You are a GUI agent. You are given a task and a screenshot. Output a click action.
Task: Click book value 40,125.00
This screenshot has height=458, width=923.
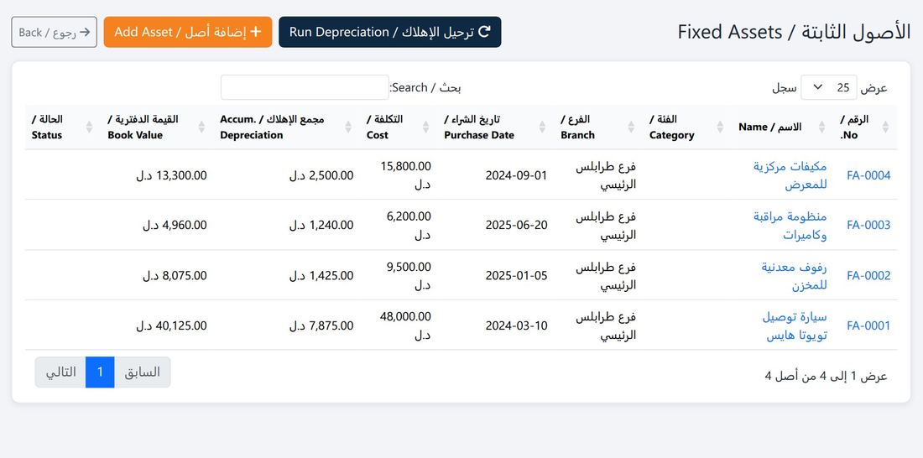(180, 325)
